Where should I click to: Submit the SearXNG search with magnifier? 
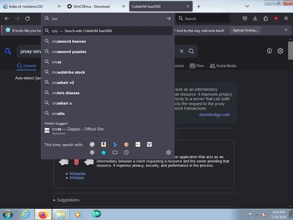191,51
